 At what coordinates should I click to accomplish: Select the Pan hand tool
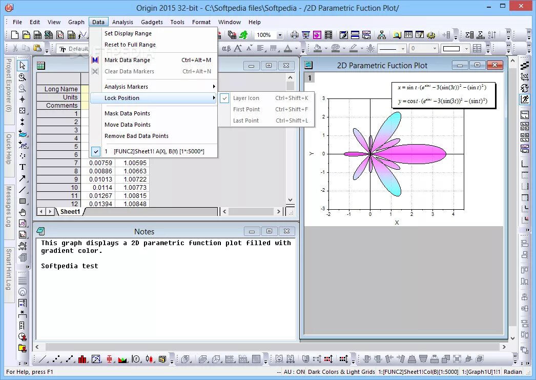pos(22,212)
